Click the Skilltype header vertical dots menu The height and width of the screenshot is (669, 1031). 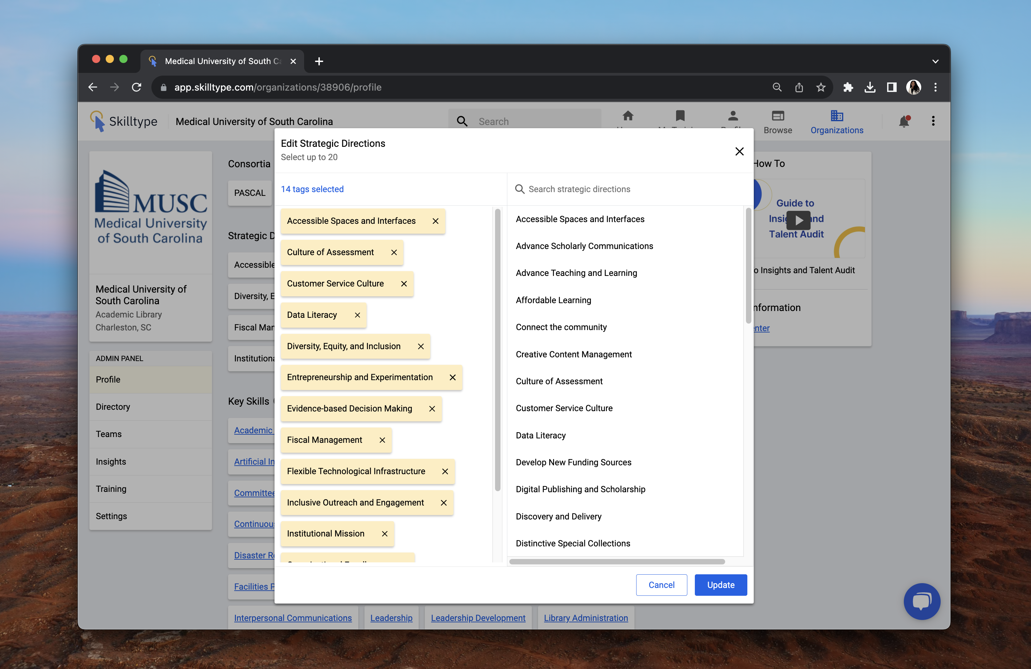[x=933, y=121]
